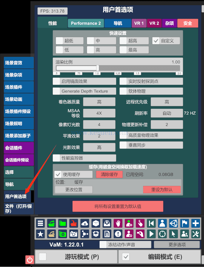
Task: Click the 渲染比例 slider handle
Action: pyautogui.click(x=98, y=68)
